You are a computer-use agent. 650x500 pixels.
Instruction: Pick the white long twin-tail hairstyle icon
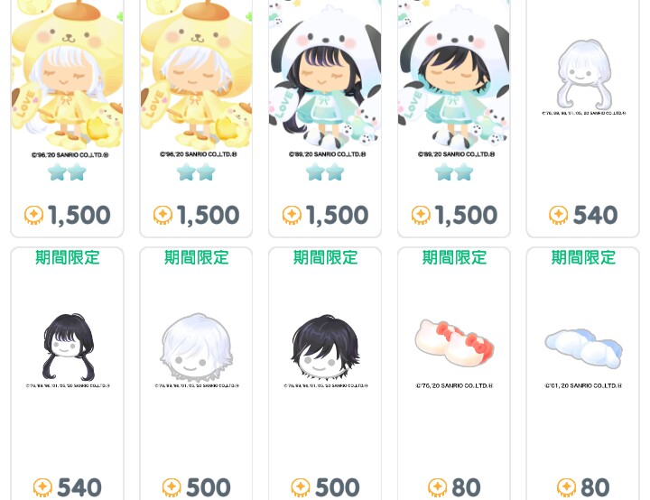click(582, 75)
